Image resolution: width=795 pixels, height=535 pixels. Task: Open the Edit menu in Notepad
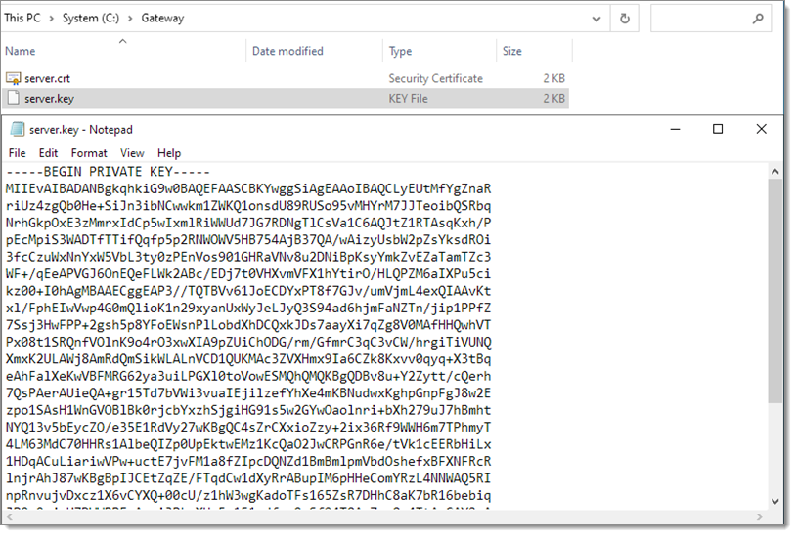coord(48,153)
